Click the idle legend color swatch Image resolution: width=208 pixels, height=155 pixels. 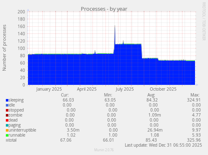tap(7, 105)
